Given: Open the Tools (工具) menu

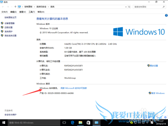Looking at the screenshot, I should 32,12.
